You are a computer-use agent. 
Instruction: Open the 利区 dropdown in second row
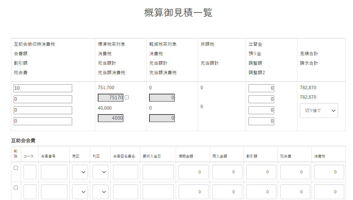click(101, 192)
